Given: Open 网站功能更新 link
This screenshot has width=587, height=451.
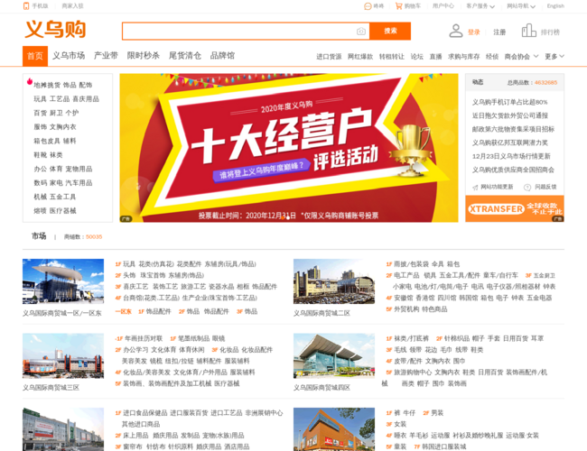Looking at the screenshot, I should click(x=497, y=187).
